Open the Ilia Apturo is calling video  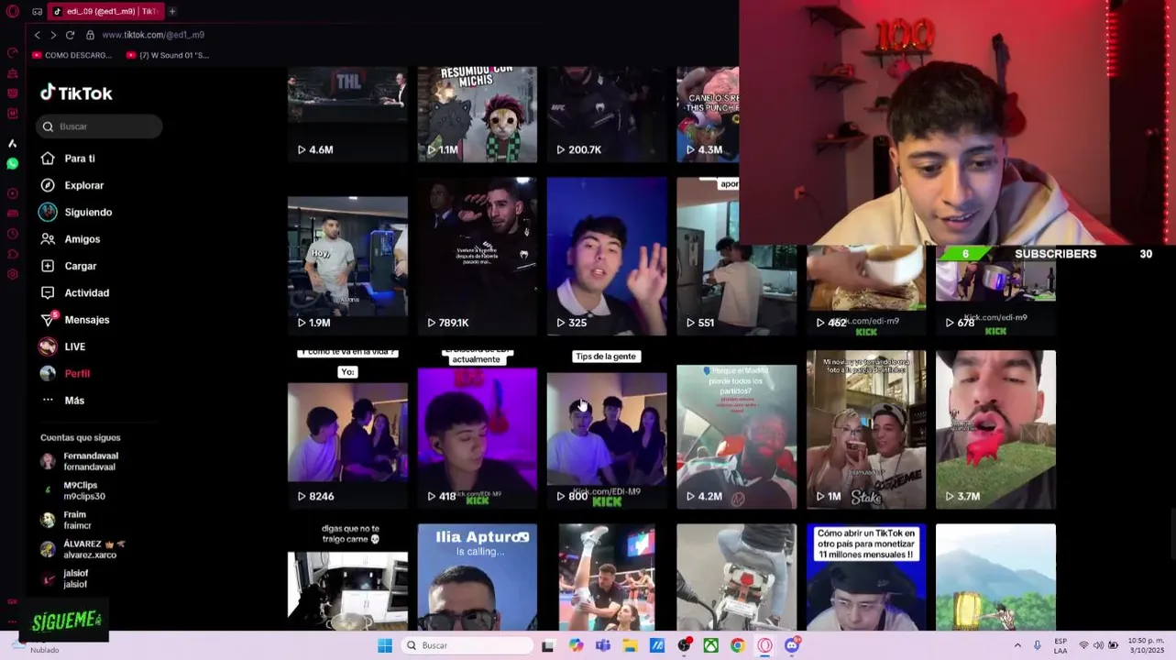pos(478,577)
